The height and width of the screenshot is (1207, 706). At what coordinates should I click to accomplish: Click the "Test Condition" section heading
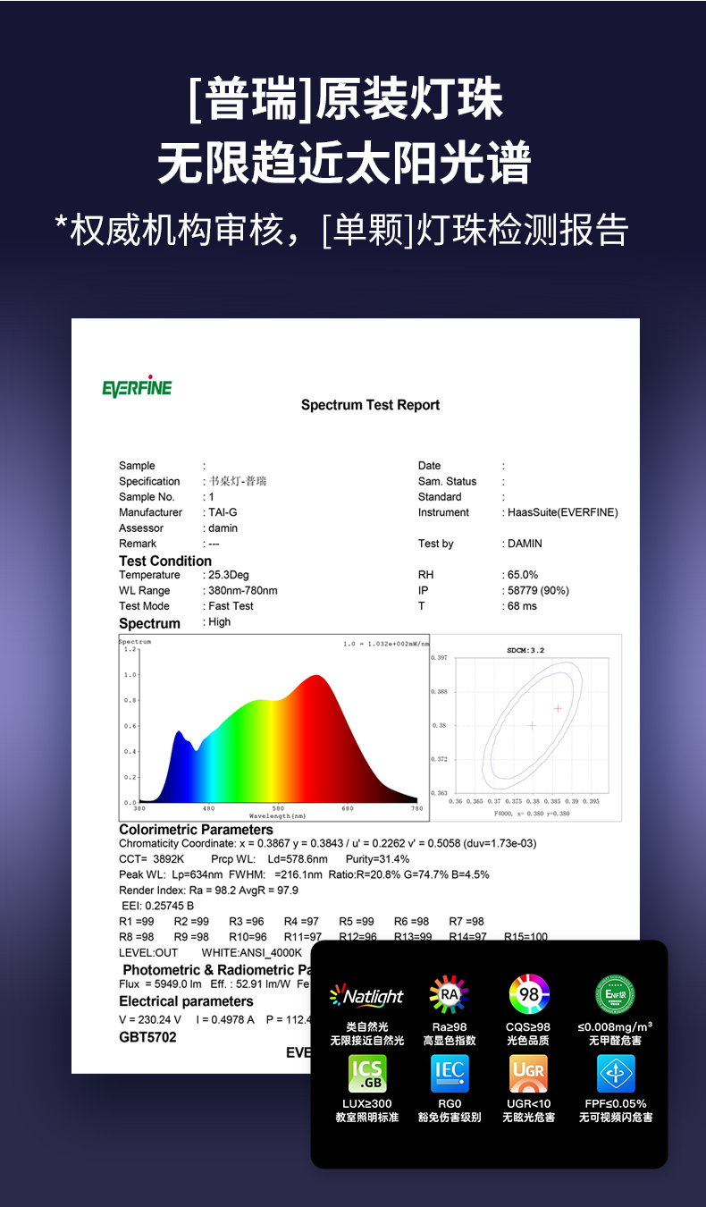pyautogui.click(x=165, y=561)
